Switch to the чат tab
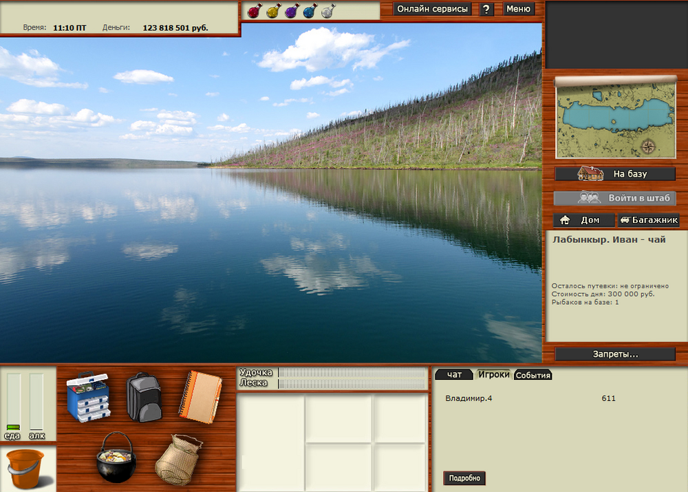Viewport: 688px width, 492px height. click(x=454, y=374)
